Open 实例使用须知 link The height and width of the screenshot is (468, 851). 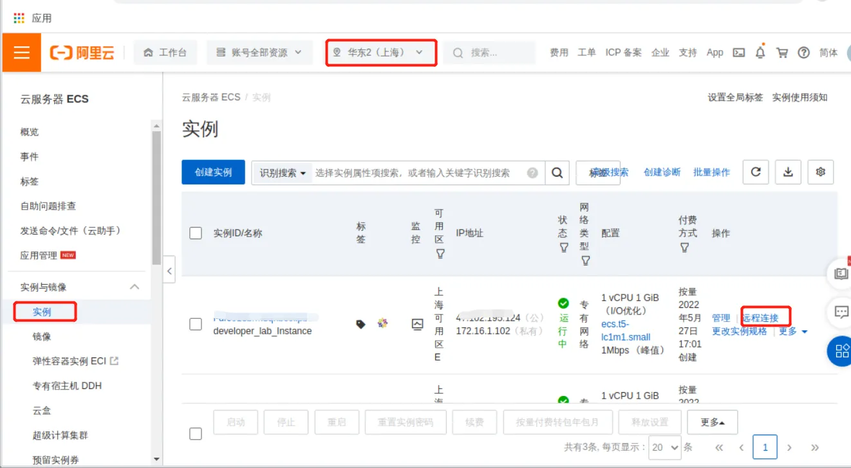tap(800, 97)
